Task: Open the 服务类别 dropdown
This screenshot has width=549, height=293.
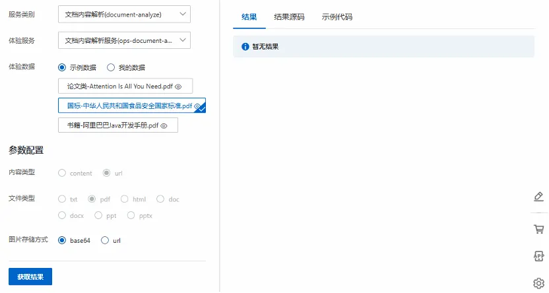Action: 124,15
